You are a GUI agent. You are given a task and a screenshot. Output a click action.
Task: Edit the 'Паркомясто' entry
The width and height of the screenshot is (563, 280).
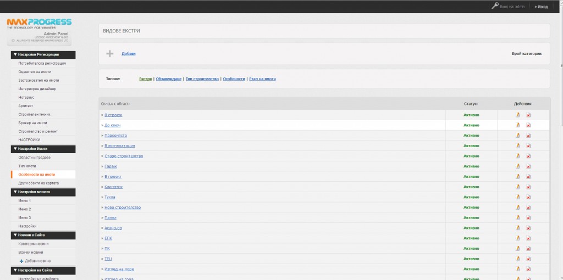click(517, 136)
